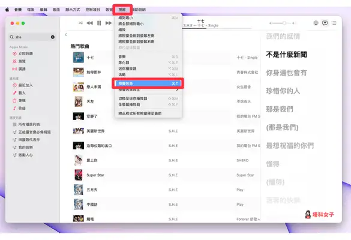
Task: Click the search magnifier icon
Action: click(11, 37)
